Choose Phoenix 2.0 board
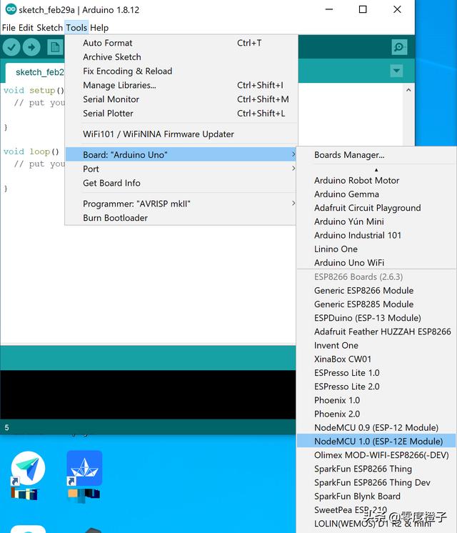 tap(376, 414)
